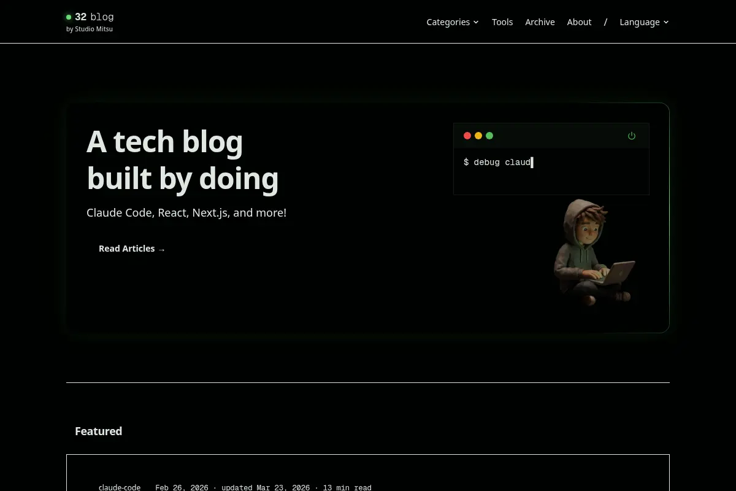
Task: Click the red dot in terminal window
Action: 467,136
